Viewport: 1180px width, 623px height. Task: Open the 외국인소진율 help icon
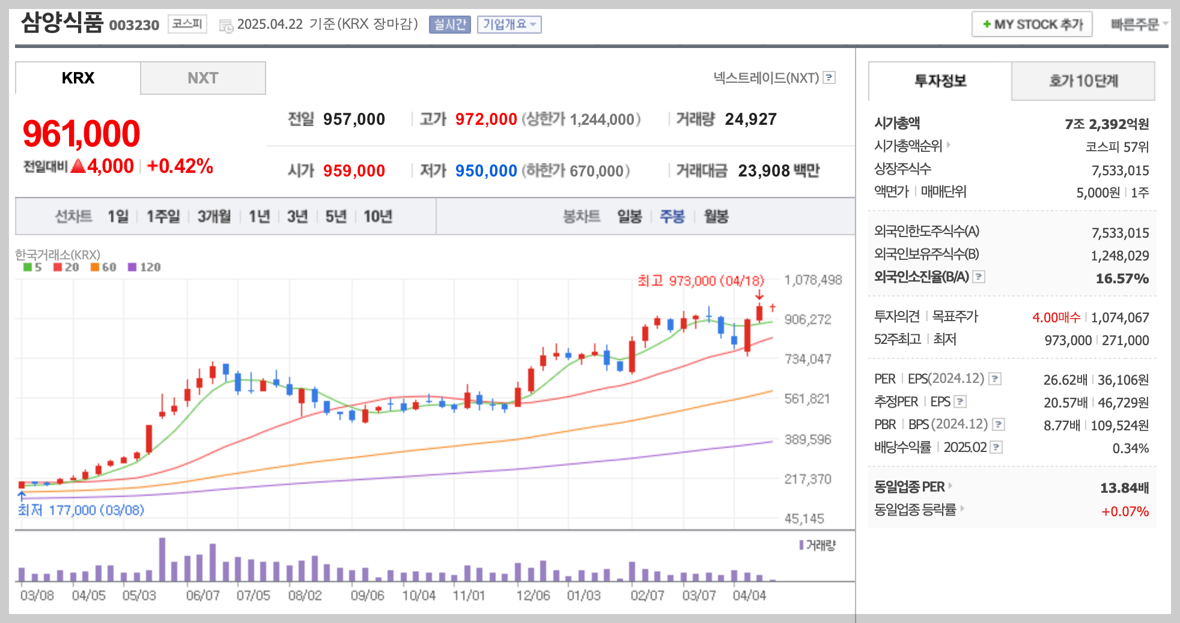click(979, 277)
